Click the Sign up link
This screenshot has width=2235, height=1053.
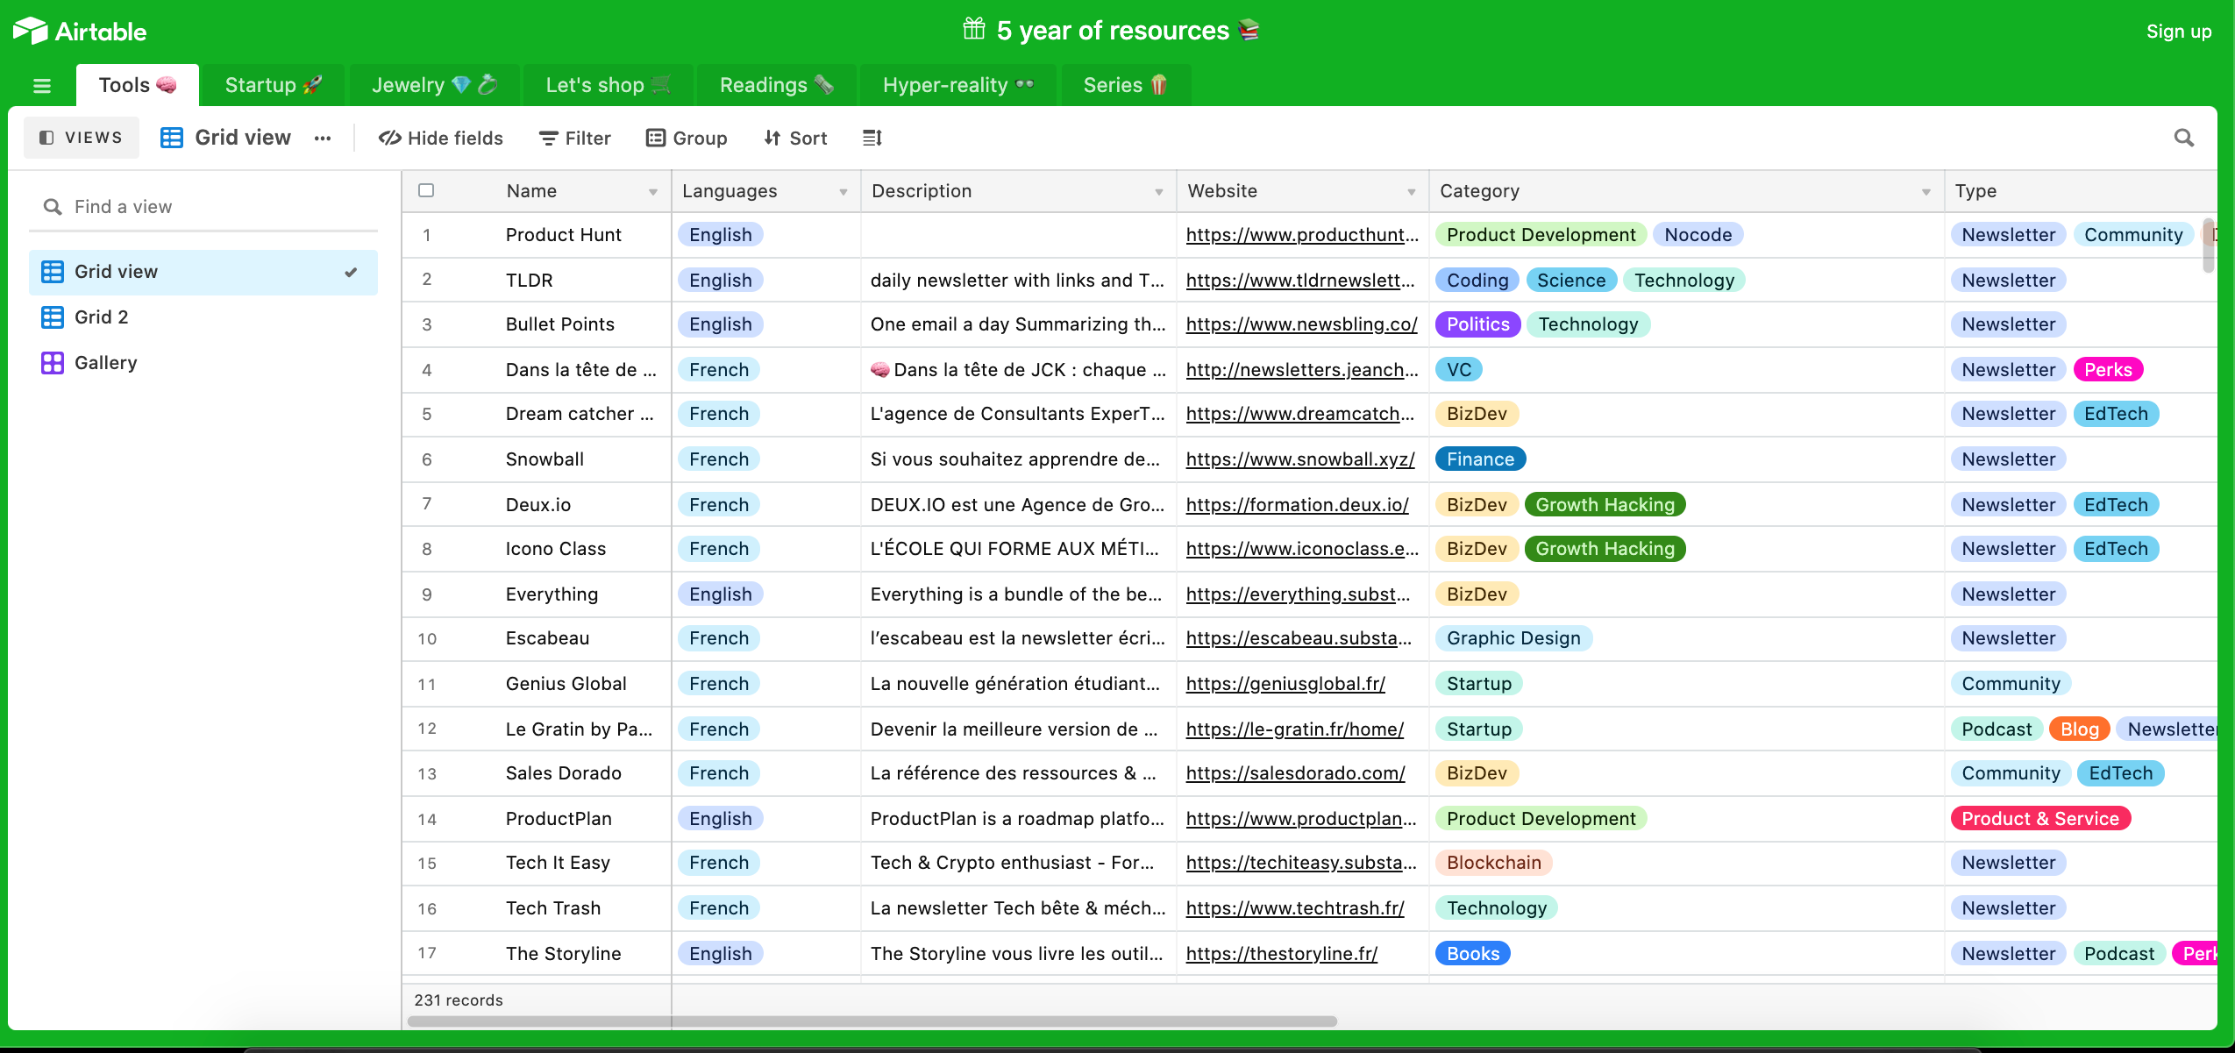click(x=2178, y=32)
